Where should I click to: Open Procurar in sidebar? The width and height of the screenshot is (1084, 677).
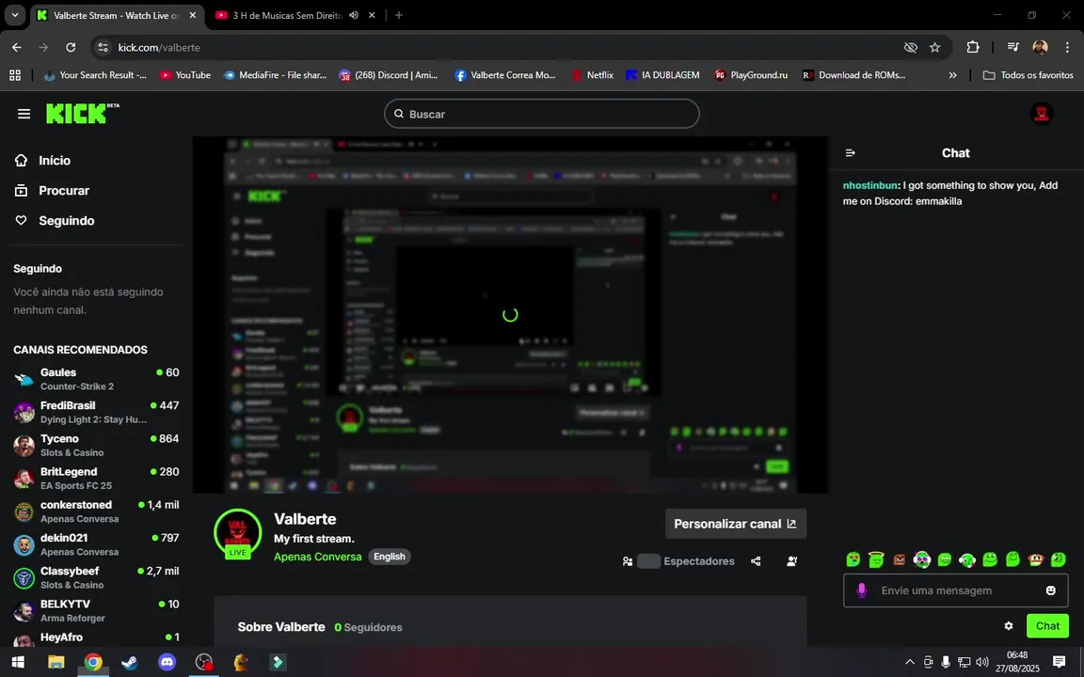(53, 191)
